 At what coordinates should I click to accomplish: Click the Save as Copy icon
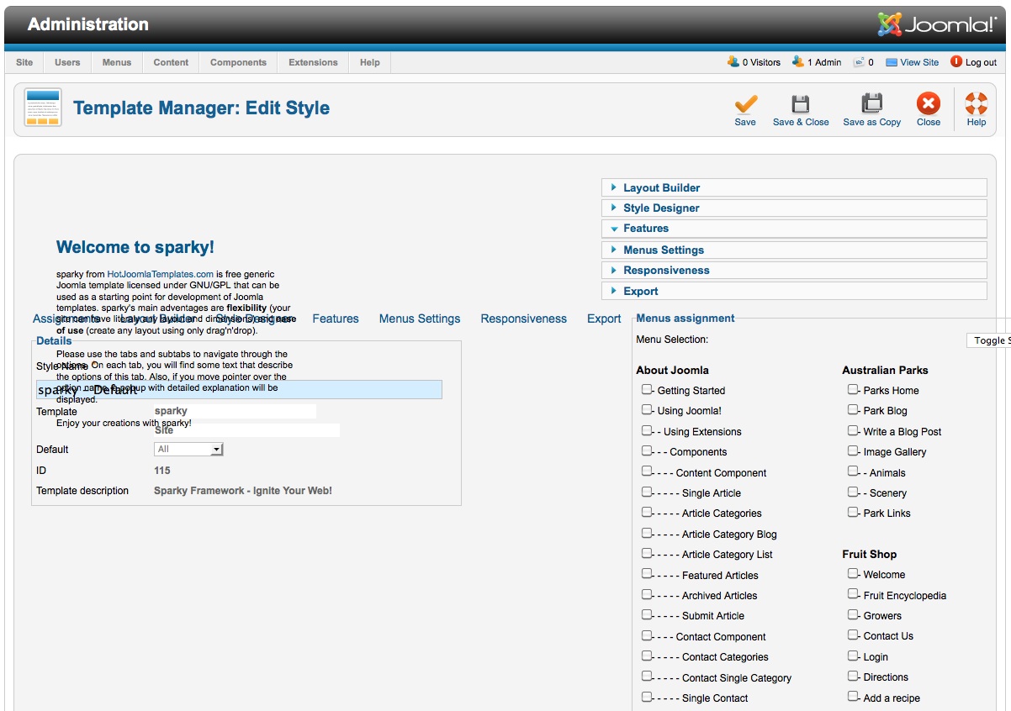[872, 104]
